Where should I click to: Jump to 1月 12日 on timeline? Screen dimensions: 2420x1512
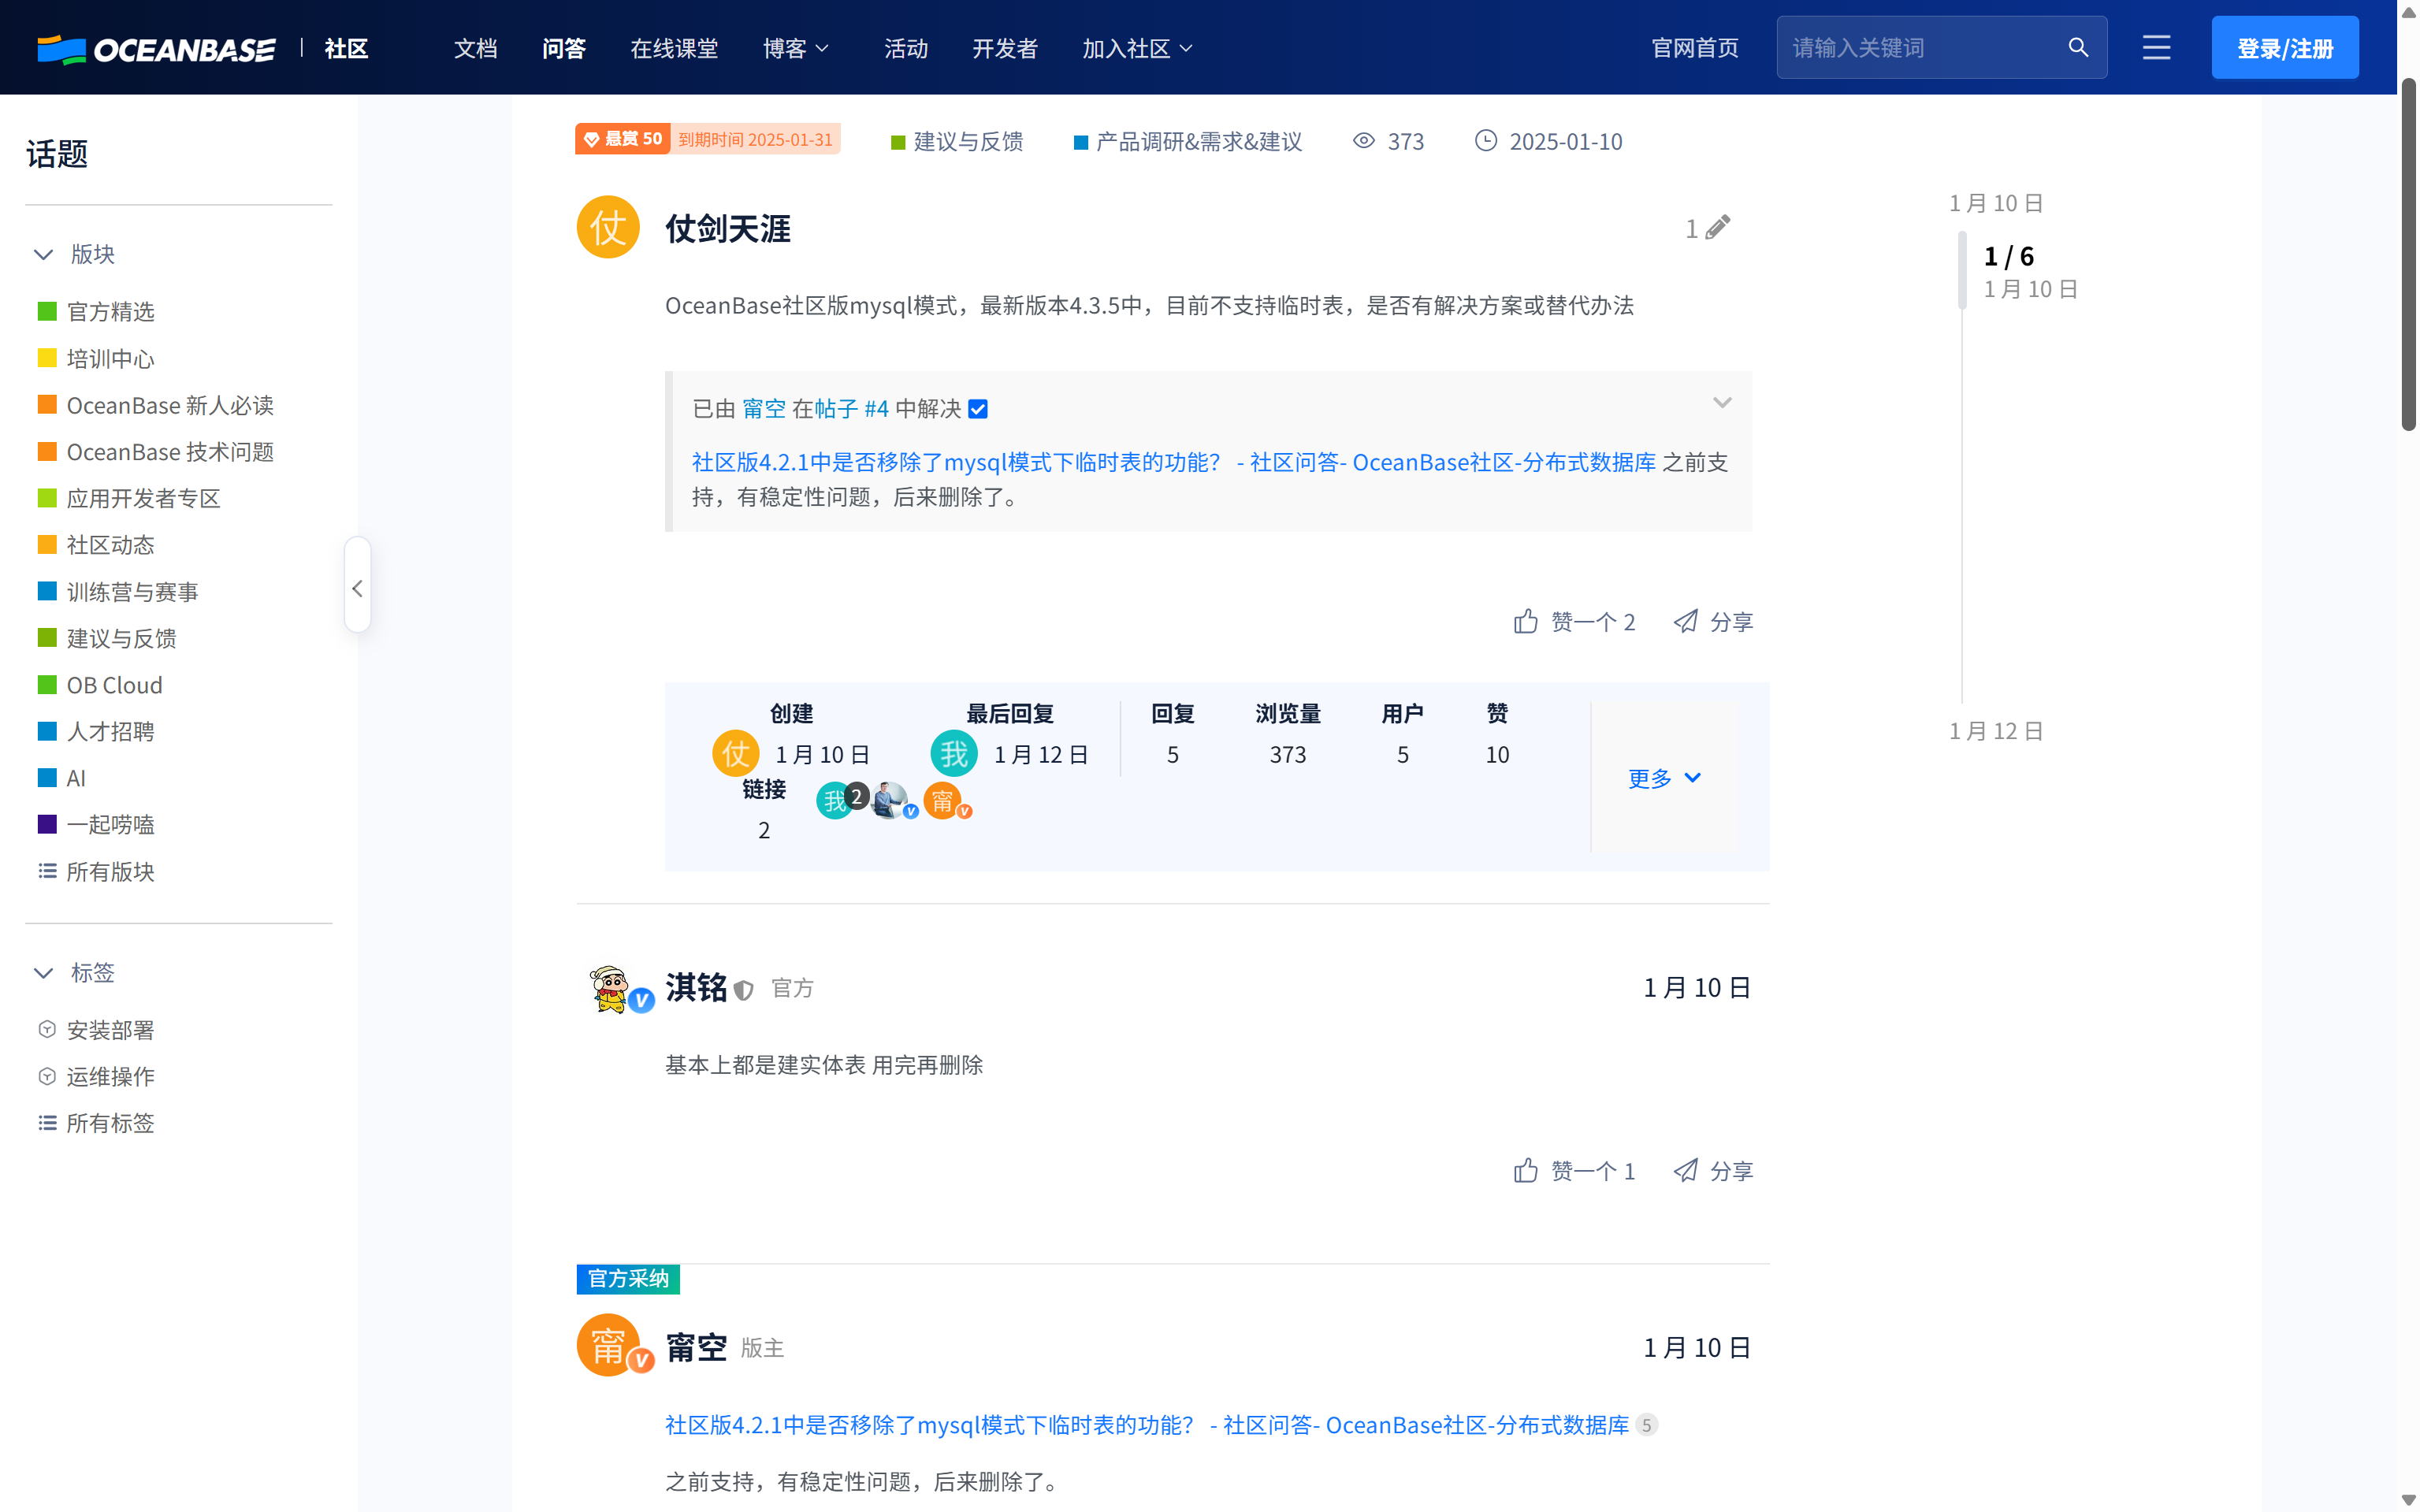(x=1996, y=731)
